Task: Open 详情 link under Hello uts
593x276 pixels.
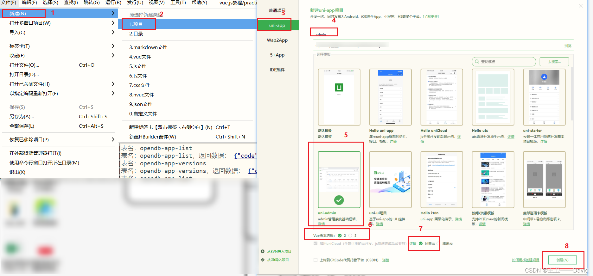Action: coord(511,137)
